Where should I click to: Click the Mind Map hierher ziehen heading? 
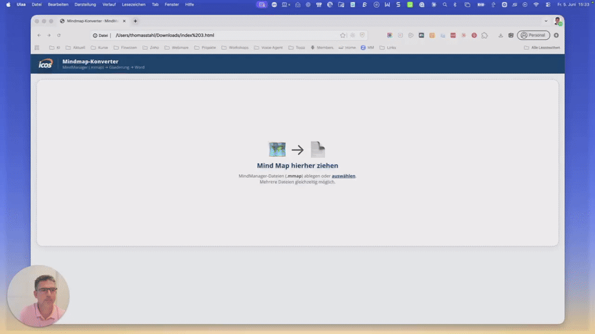297,165
